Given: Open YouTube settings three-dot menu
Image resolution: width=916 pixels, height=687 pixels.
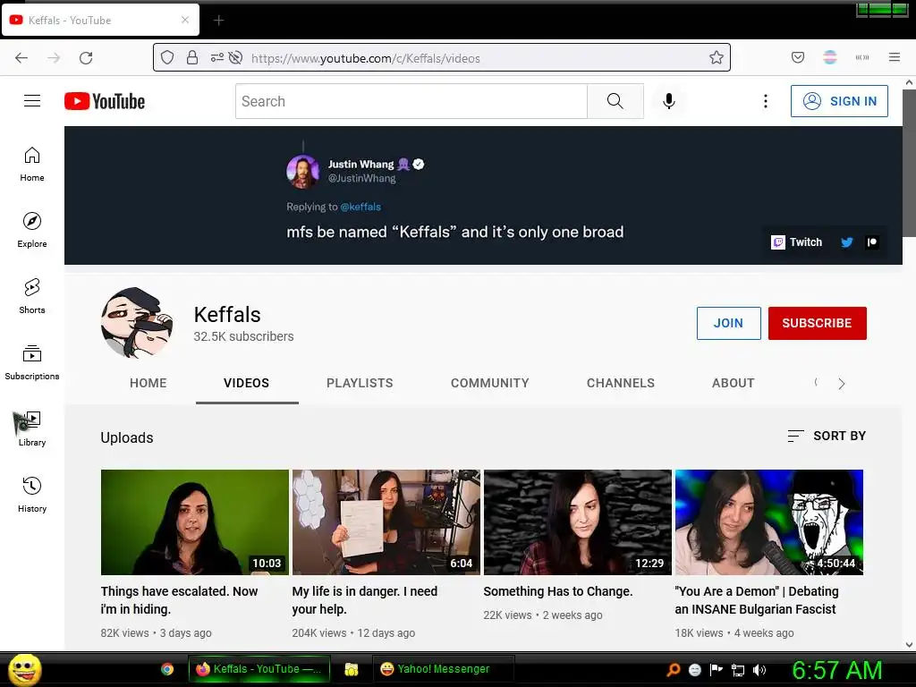Looking at the screenshot, I should pos(766,101).
